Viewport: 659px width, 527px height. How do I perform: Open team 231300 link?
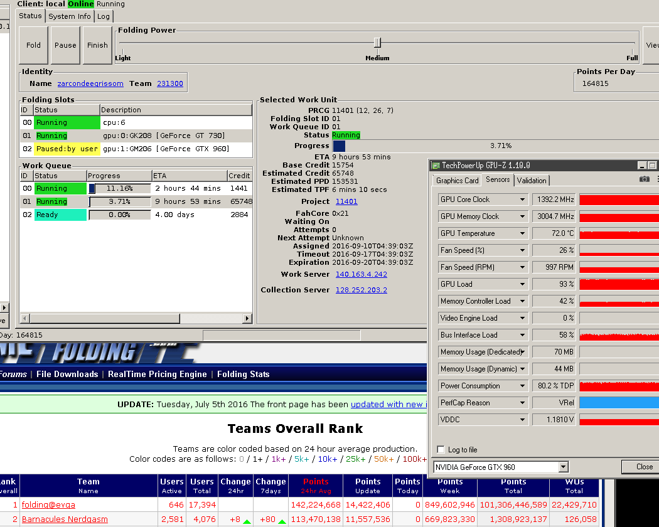(170, 83)
